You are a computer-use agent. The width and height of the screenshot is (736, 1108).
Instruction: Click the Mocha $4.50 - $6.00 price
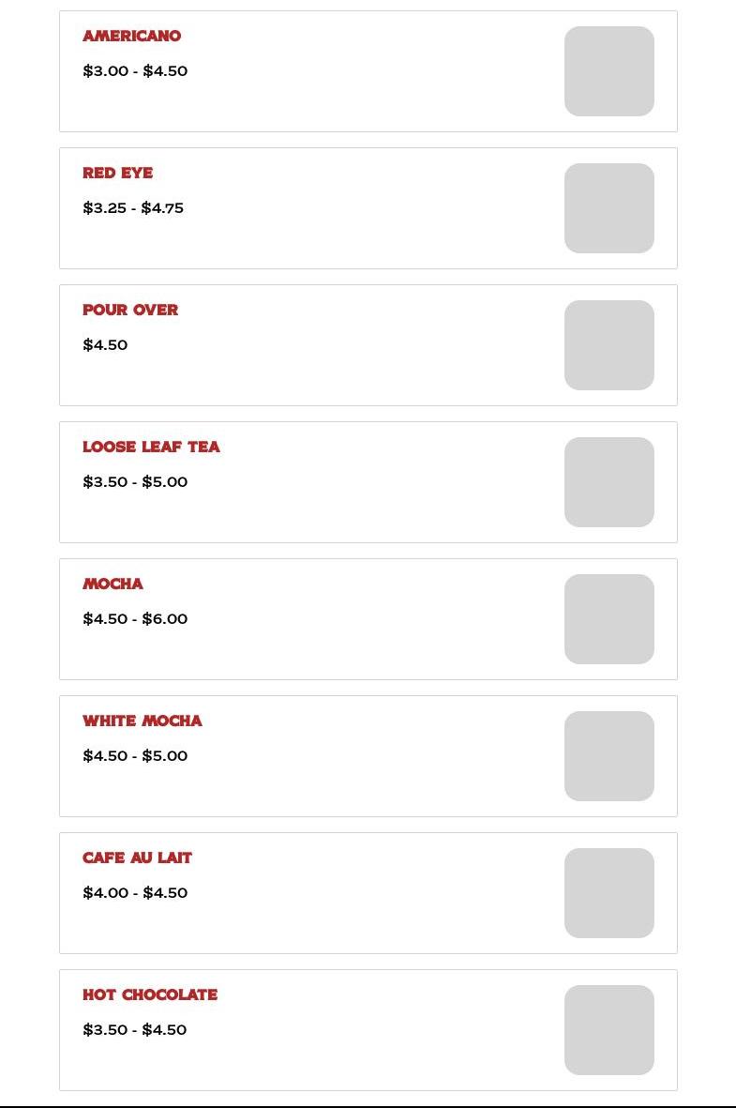tap(135, 619)
